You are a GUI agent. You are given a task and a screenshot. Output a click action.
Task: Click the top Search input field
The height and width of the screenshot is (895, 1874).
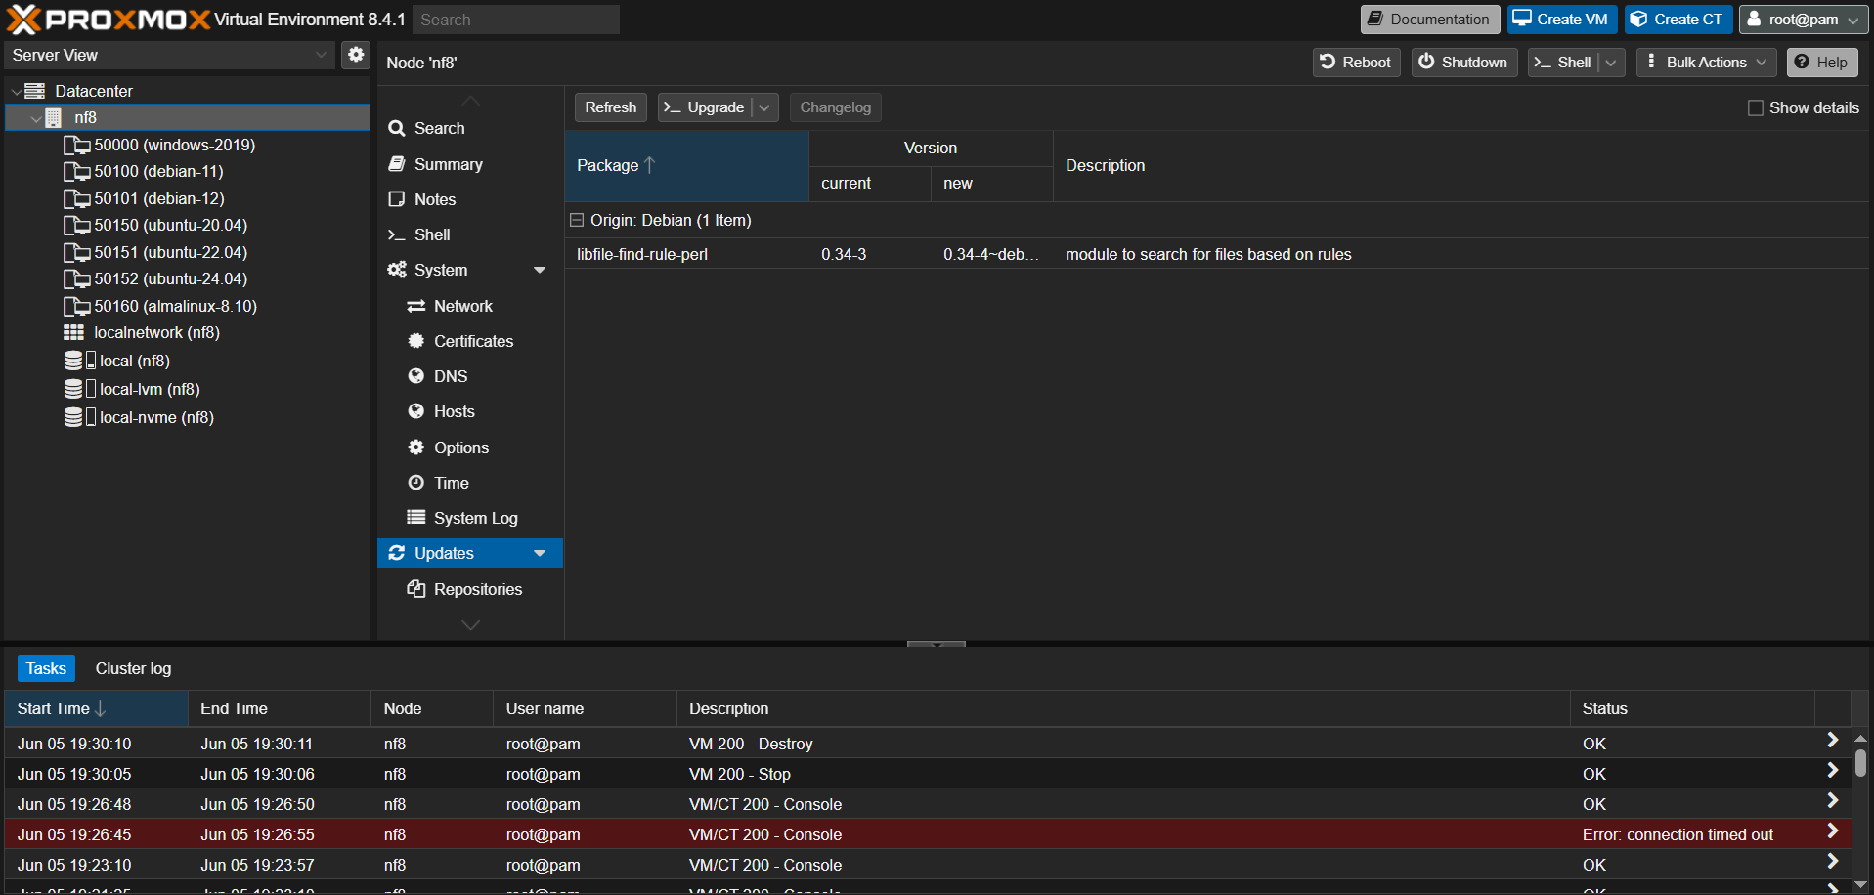[x=516, y=20]
